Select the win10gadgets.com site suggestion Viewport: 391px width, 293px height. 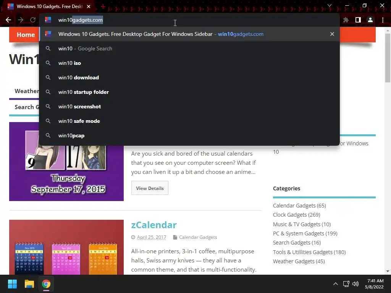189,34
